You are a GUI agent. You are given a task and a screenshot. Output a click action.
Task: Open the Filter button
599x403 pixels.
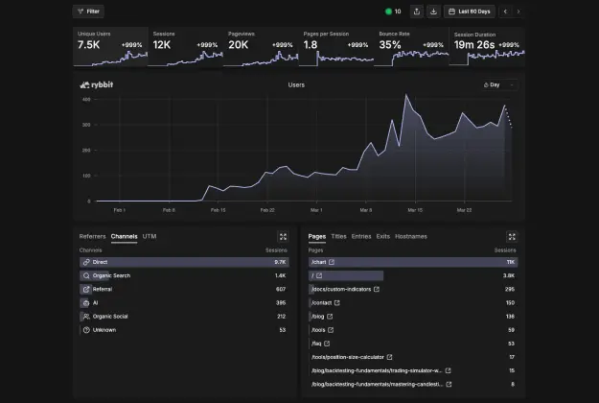click(88, 12)
